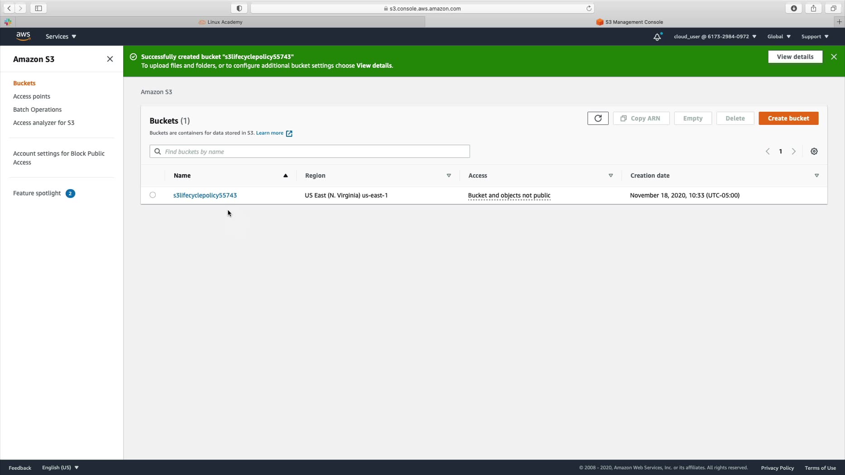Viewport: 845px width, 475px height.
Task: Open the Global region dropdown
Action: pos(779,37)
